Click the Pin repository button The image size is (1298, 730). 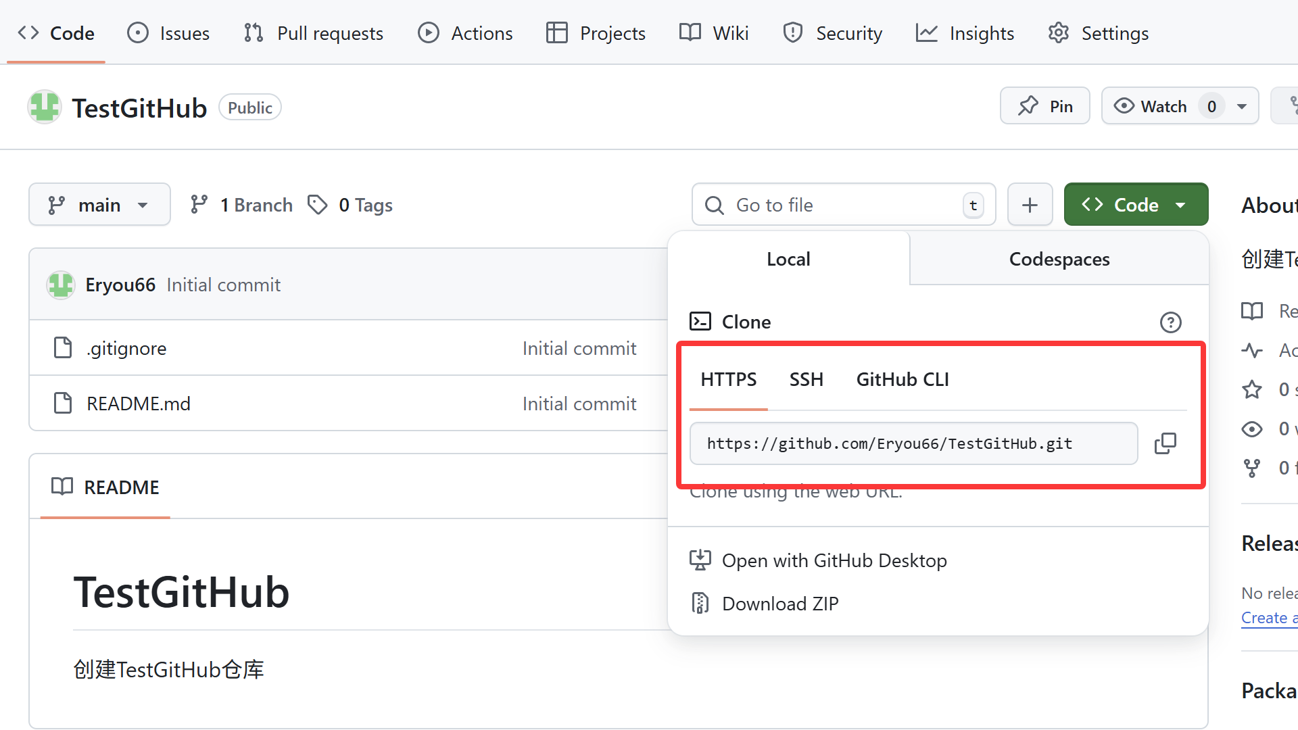point(1044,106)
